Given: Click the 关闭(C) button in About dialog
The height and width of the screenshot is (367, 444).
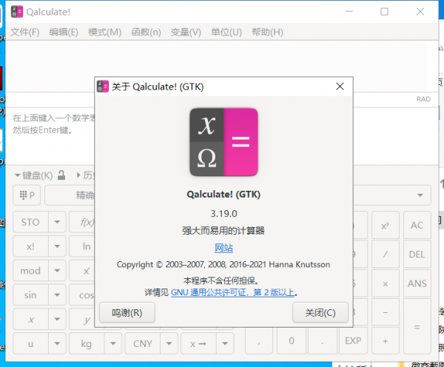Looking at the screenshot, I should [x=320, y=313].
